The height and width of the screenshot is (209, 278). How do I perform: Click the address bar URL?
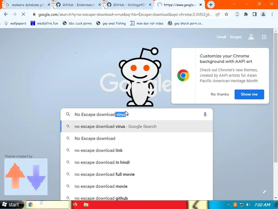125,14
